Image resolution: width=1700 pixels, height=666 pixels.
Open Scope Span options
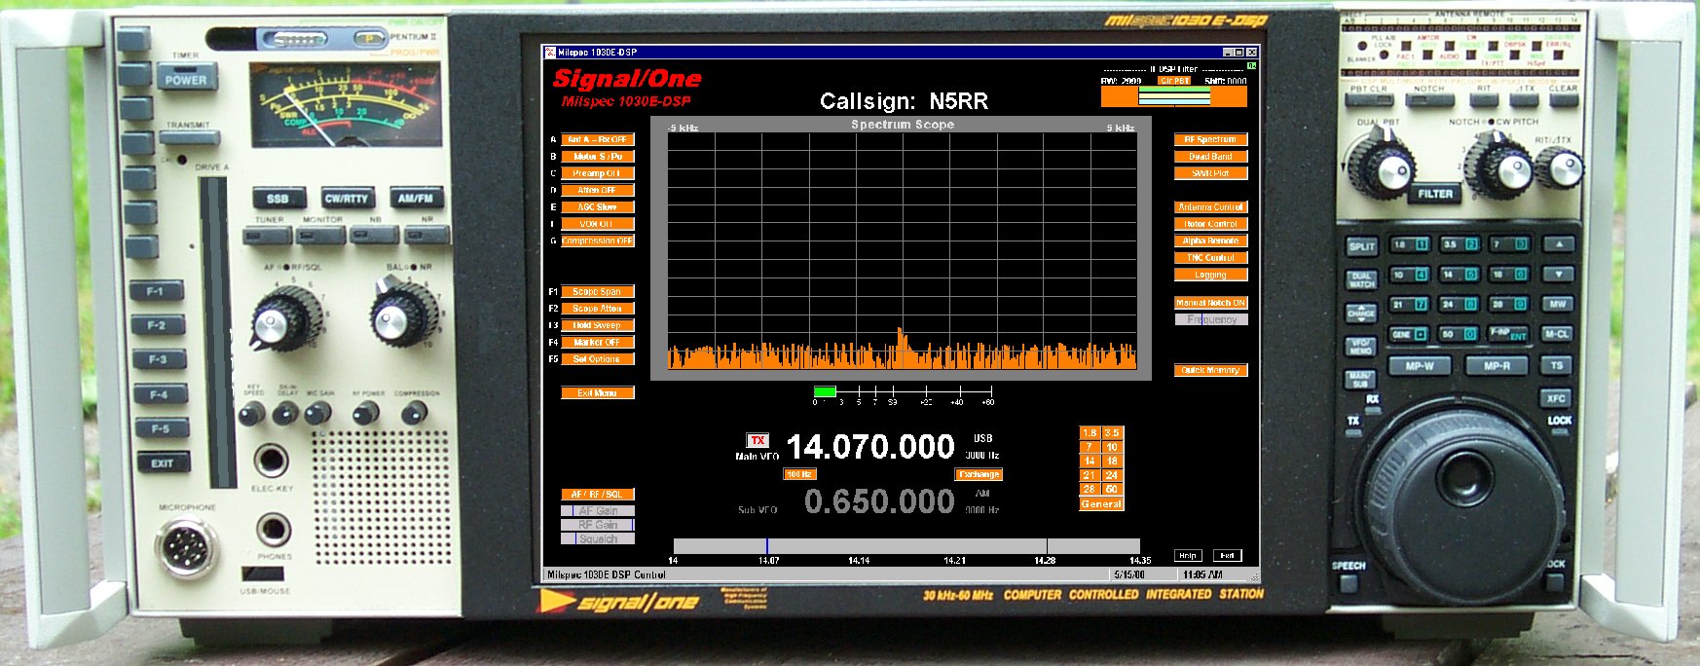click(x=598, y=291)
